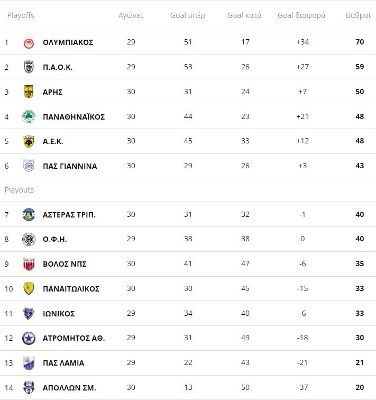Click the O.F.I. circular crest
Viewport: 376px width, 400px height.
coord(29,240)
